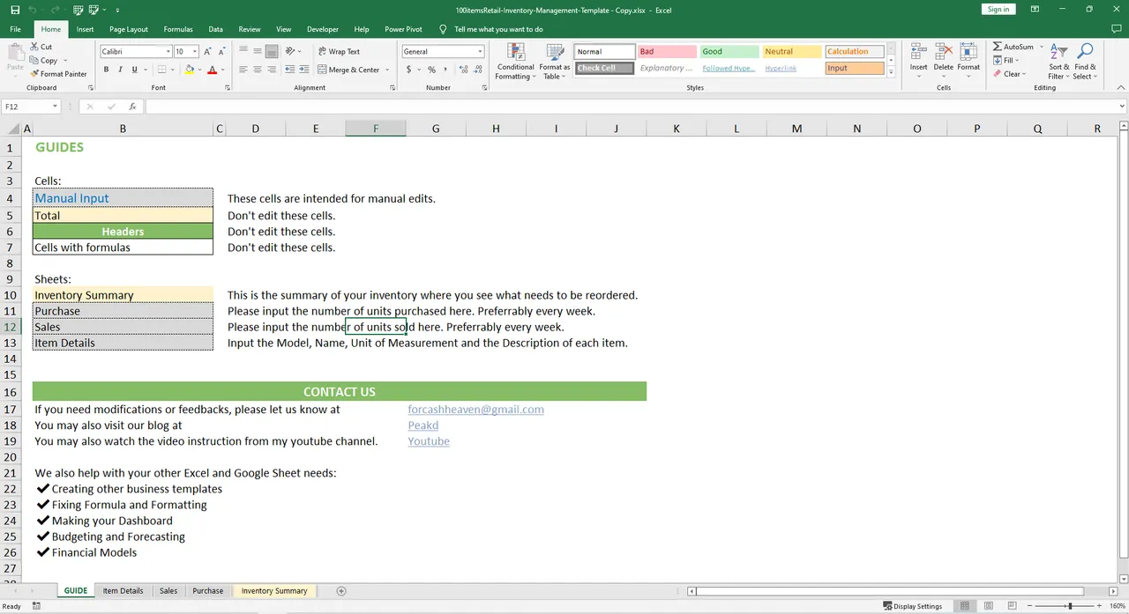The width and height of the screenshot is (1129, 614).
Task: Open the Sort & Filter tool
Action: click(x=1058, y=62)
